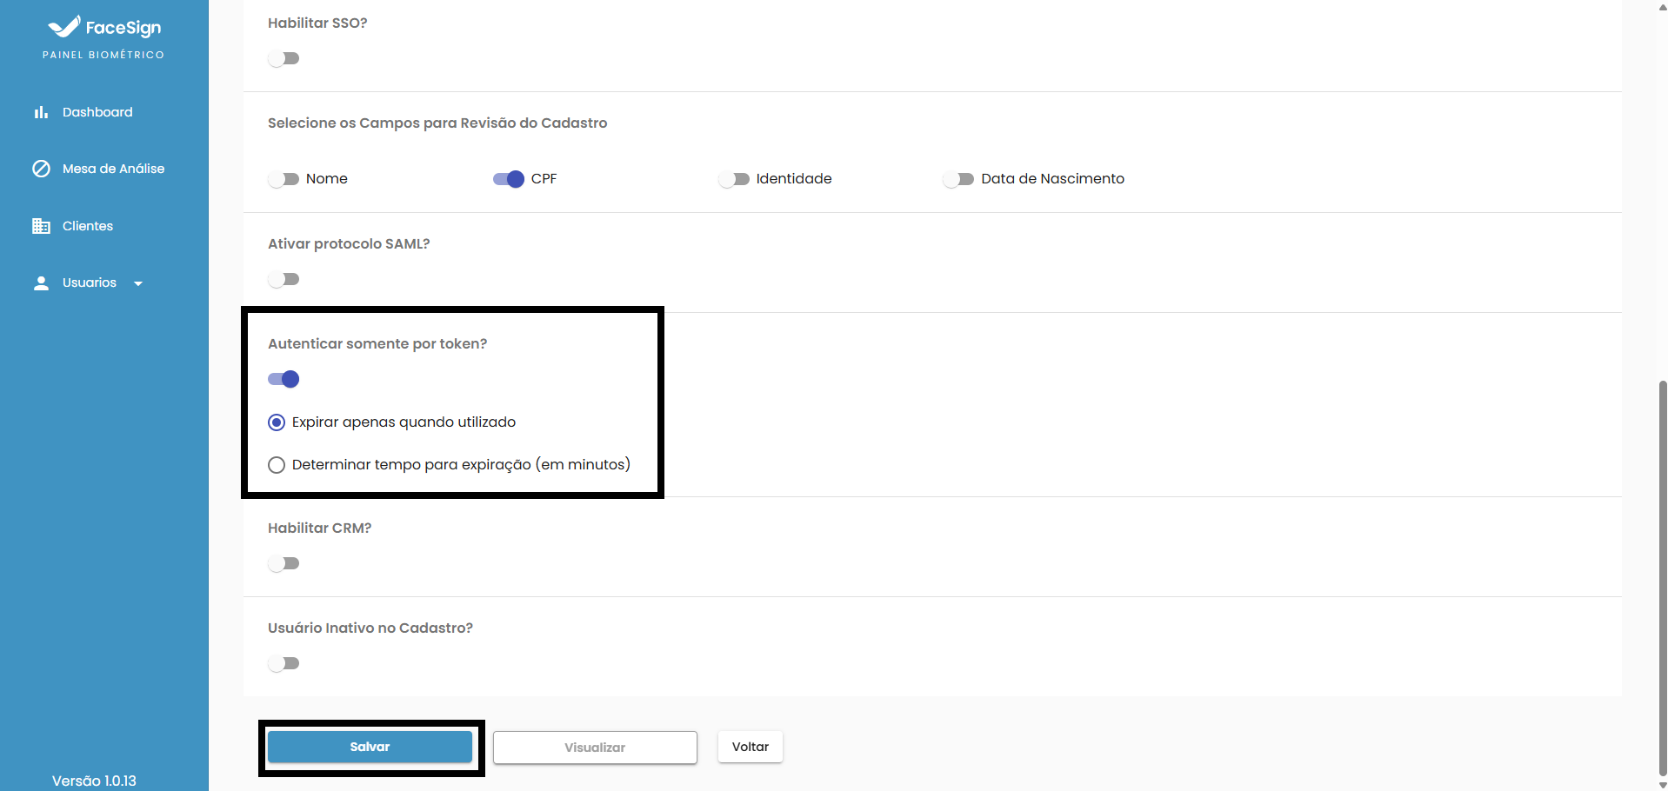This screenshot has width=1668, height=791.
Task: Select Expirar apenas quando utilizado option
Action: 277,422
